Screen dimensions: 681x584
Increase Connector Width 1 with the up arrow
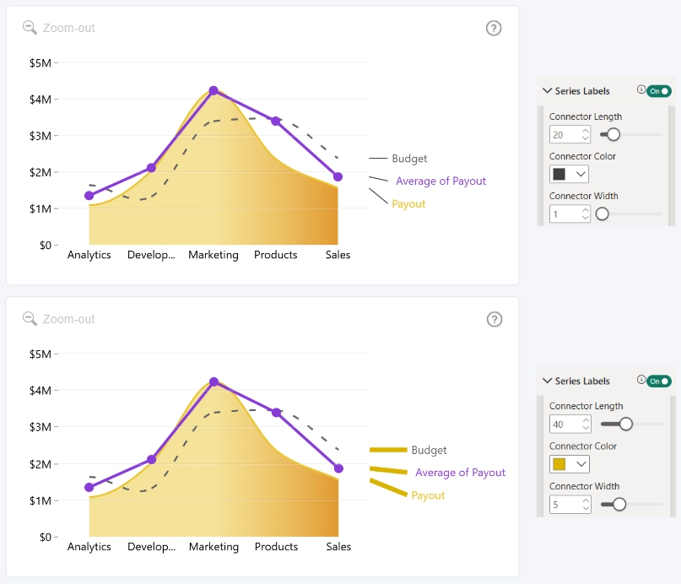586,210
